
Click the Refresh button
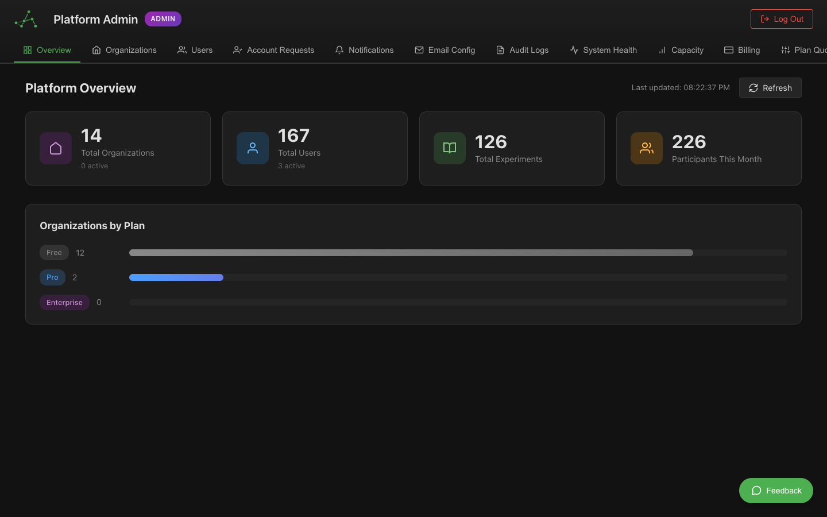pos(770,87)
